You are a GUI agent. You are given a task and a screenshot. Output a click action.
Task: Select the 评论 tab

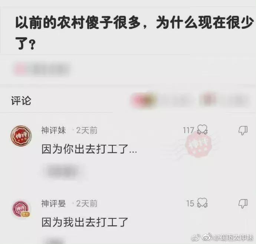point(21,100)
